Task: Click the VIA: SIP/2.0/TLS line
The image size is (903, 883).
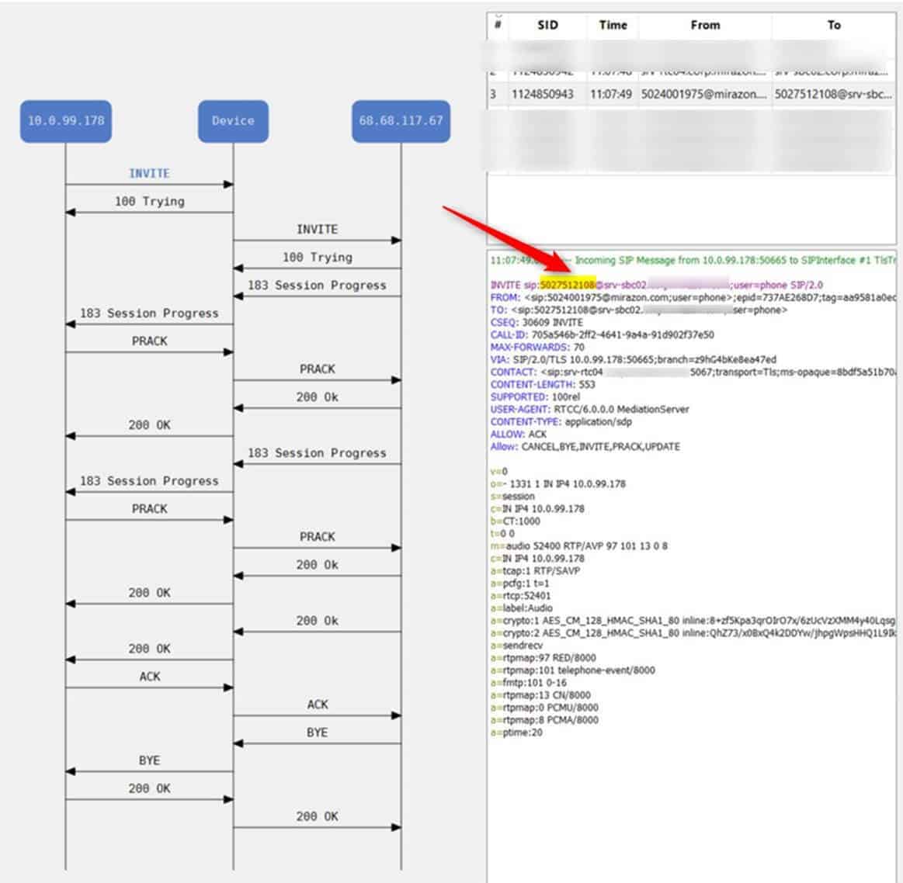Action: click(633, 359)
